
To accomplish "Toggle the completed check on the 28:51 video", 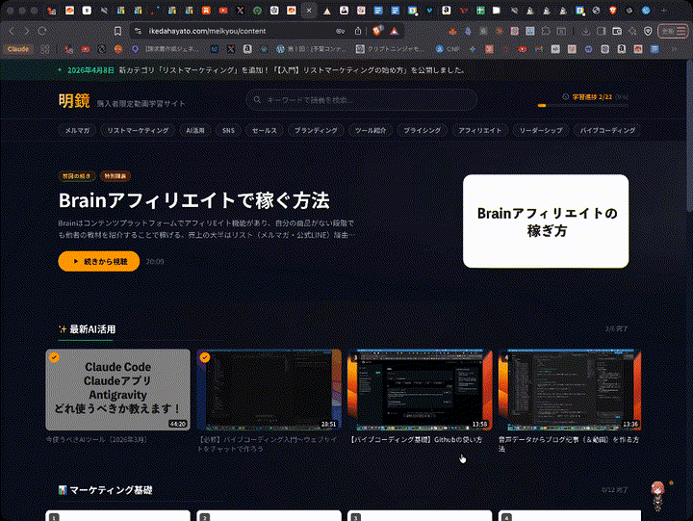I will [205, 356].
